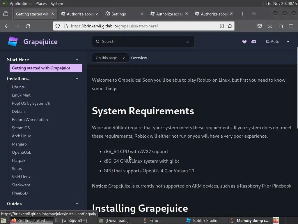
Task: Switch to the last Authorize access tab
Action: click(213, 14)
